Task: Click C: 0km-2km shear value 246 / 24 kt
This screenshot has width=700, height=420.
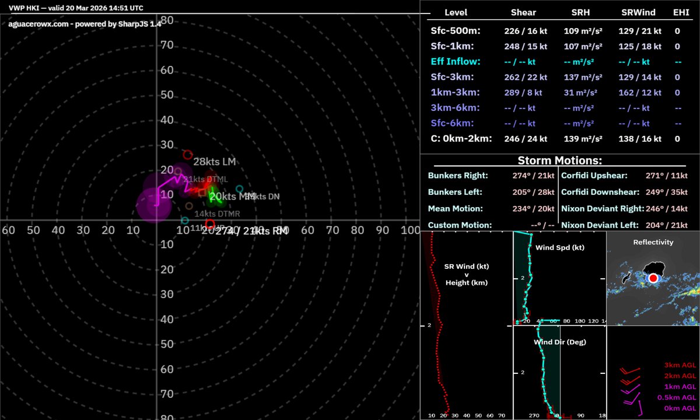Action: [526, 139]
